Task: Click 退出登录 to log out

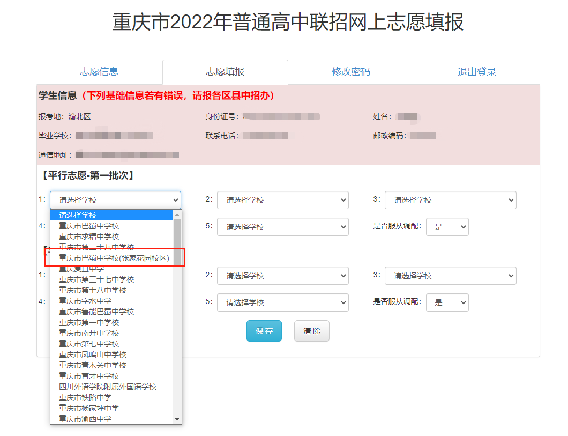Action: (476, 71)
